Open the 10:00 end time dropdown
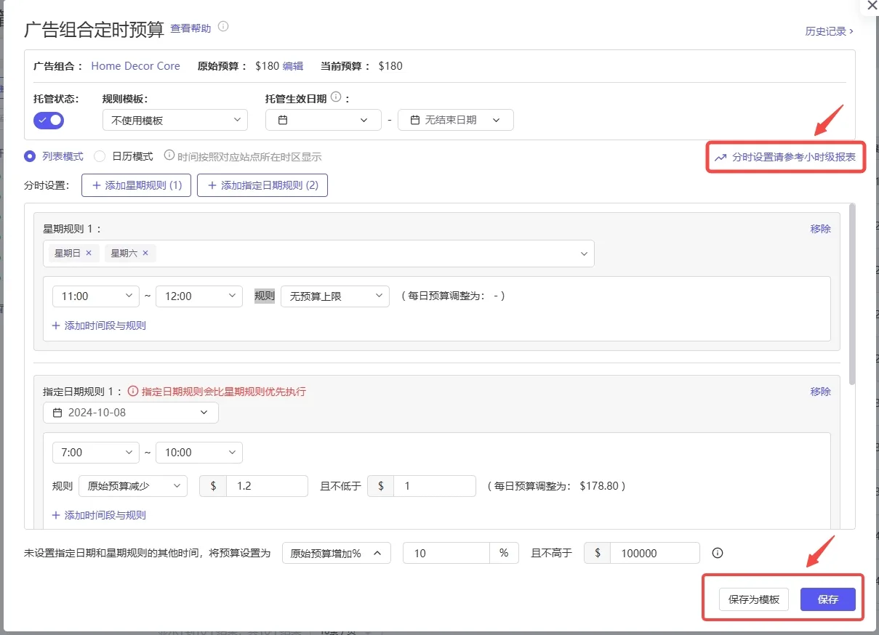 point(199,453)
